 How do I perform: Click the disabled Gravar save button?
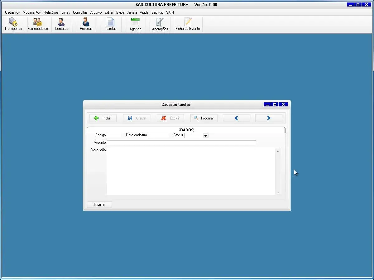pos(137,118)
